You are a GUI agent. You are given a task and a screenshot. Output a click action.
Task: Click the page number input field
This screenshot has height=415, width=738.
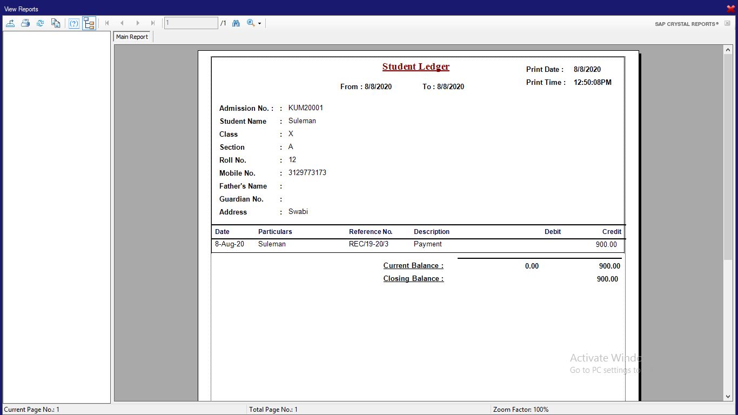[x=191, y=23]
